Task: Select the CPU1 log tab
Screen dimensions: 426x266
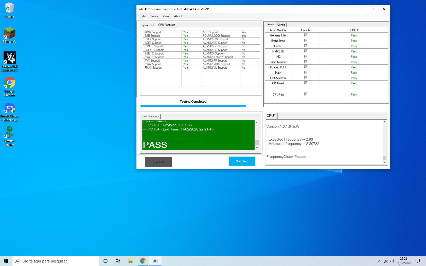Action: pos(271,116)
